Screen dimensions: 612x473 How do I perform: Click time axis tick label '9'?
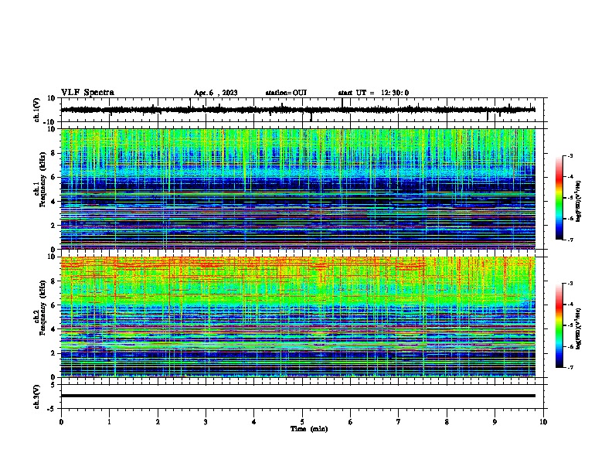[495, 422]
